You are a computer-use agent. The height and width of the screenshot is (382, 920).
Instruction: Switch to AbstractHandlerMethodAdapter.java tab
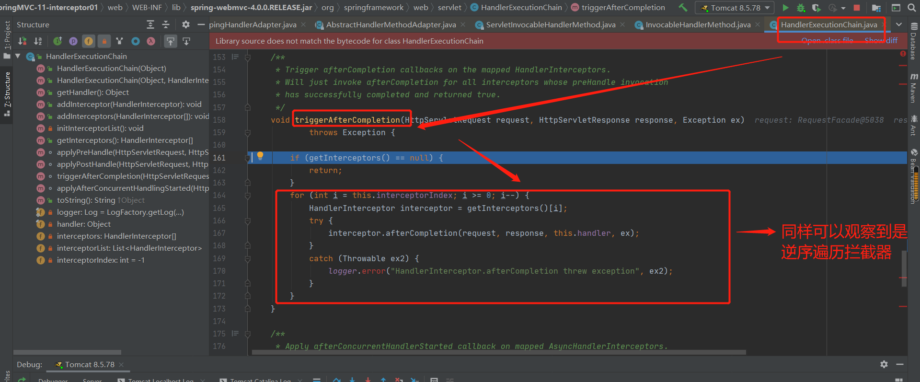tap(391, 24)
